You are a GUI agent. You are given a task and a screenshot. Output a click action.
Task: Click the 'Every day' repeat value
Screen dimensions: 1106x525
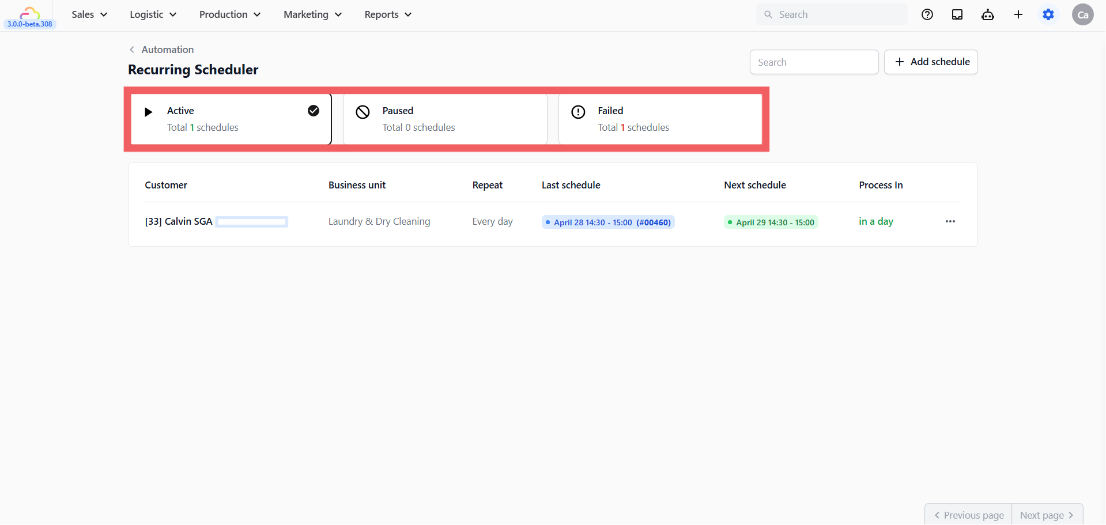click(493, 221)
